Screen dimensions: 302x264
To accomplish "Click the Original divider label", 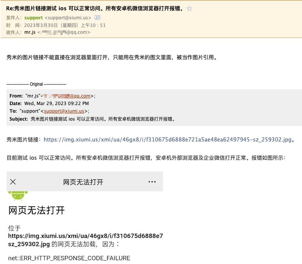I will pyautogui.click(x=36, y=84).
